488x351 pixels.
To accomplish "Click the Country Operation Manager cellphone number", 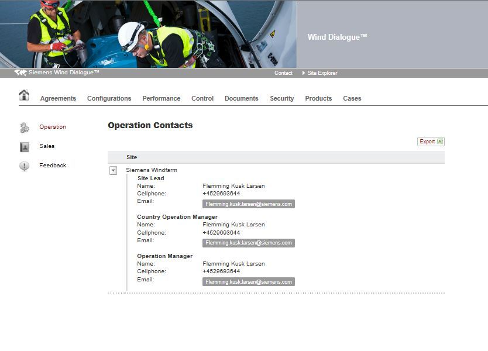I will (x=221, y=233).
